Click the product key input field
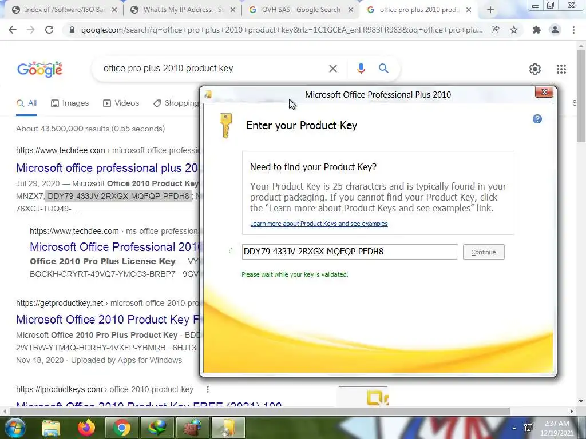Viewport: 586px width, 439px height. click(350, 252)
